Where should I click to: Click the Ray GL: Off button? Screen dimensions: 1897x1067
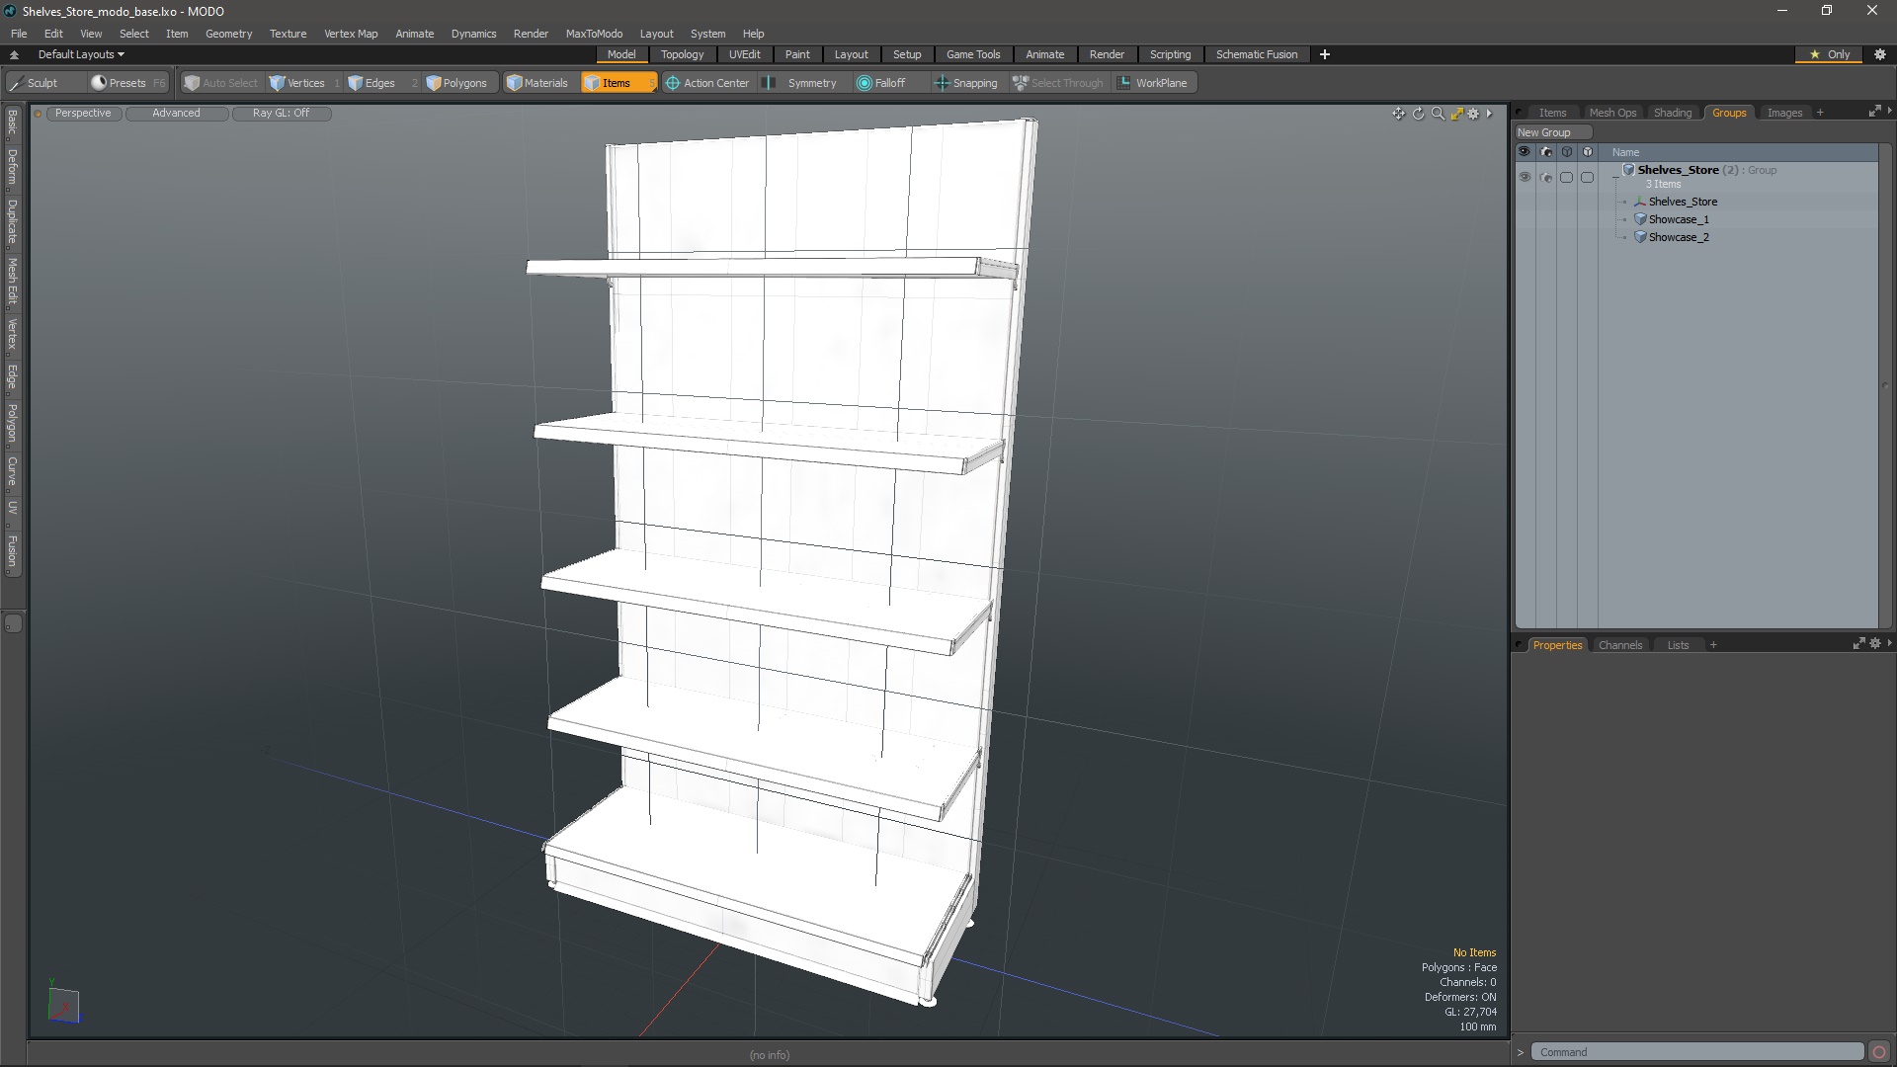click(x=281, y=113)
